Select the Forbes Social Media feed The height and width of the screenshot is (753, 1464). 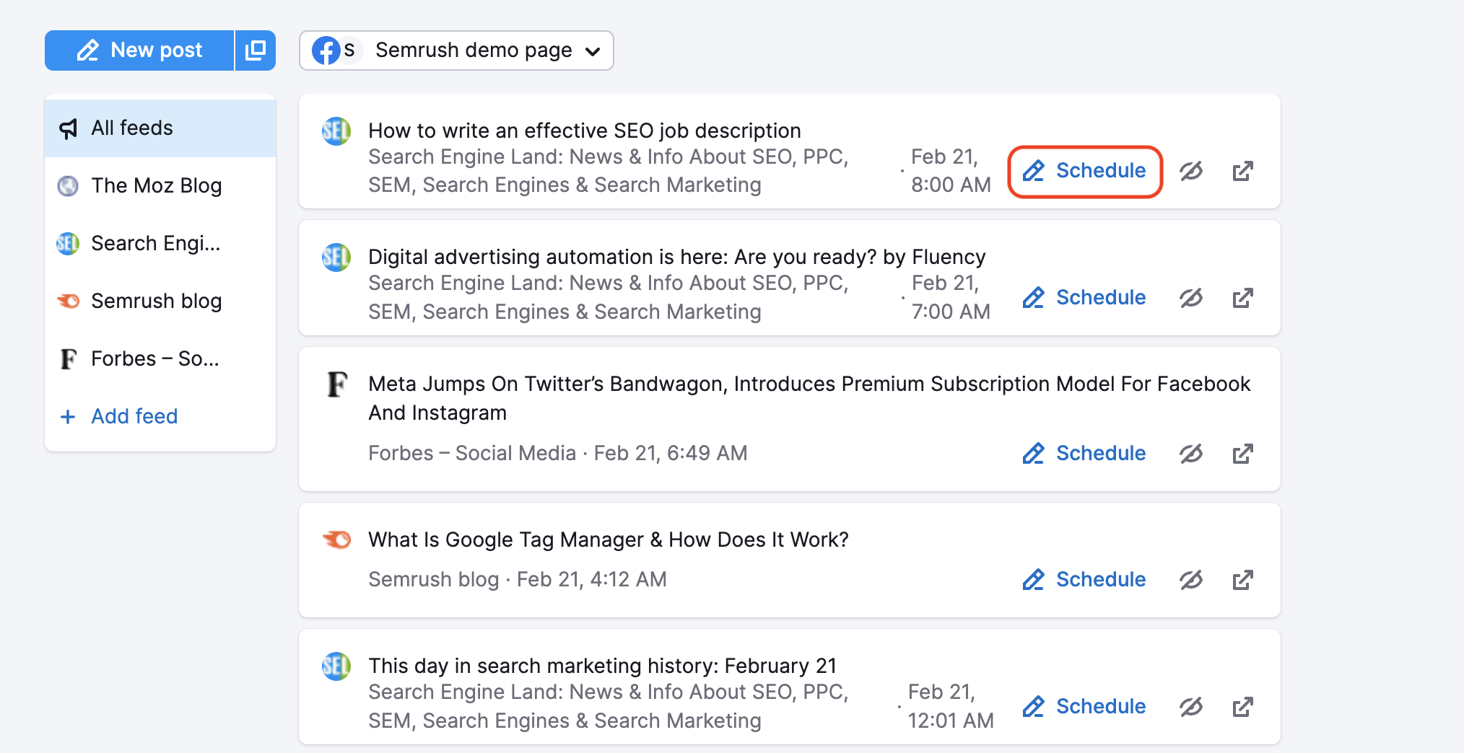tap(154, 359)
